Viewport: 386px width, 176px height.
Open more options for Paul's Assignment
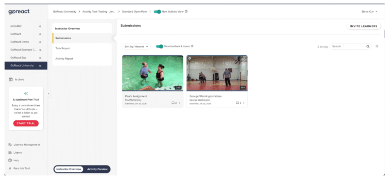click(x=179, y=103)
